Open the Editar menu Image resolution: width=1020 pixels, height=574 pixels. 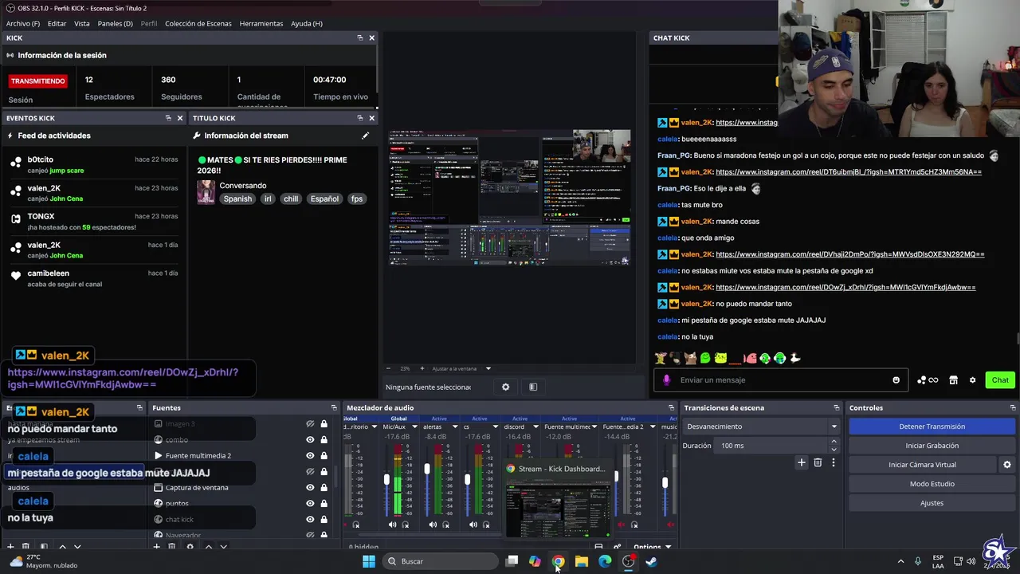pos(57,23)
